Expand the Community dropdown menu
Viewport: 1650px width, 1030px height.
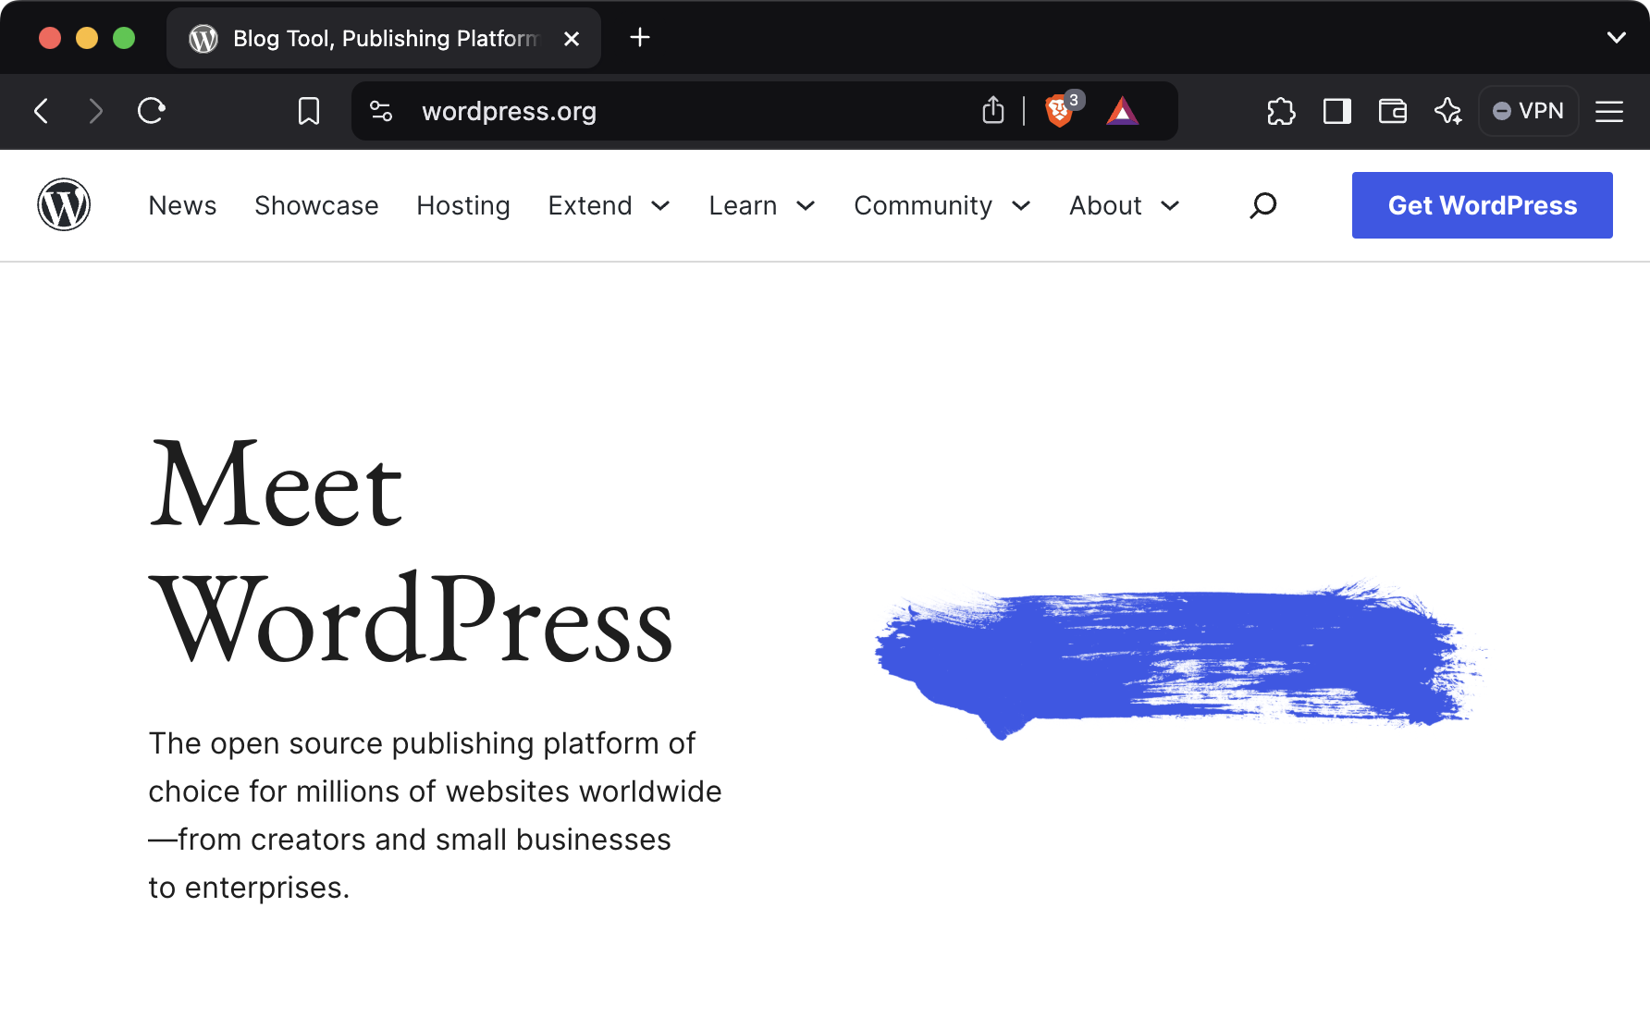coord(941,205)
